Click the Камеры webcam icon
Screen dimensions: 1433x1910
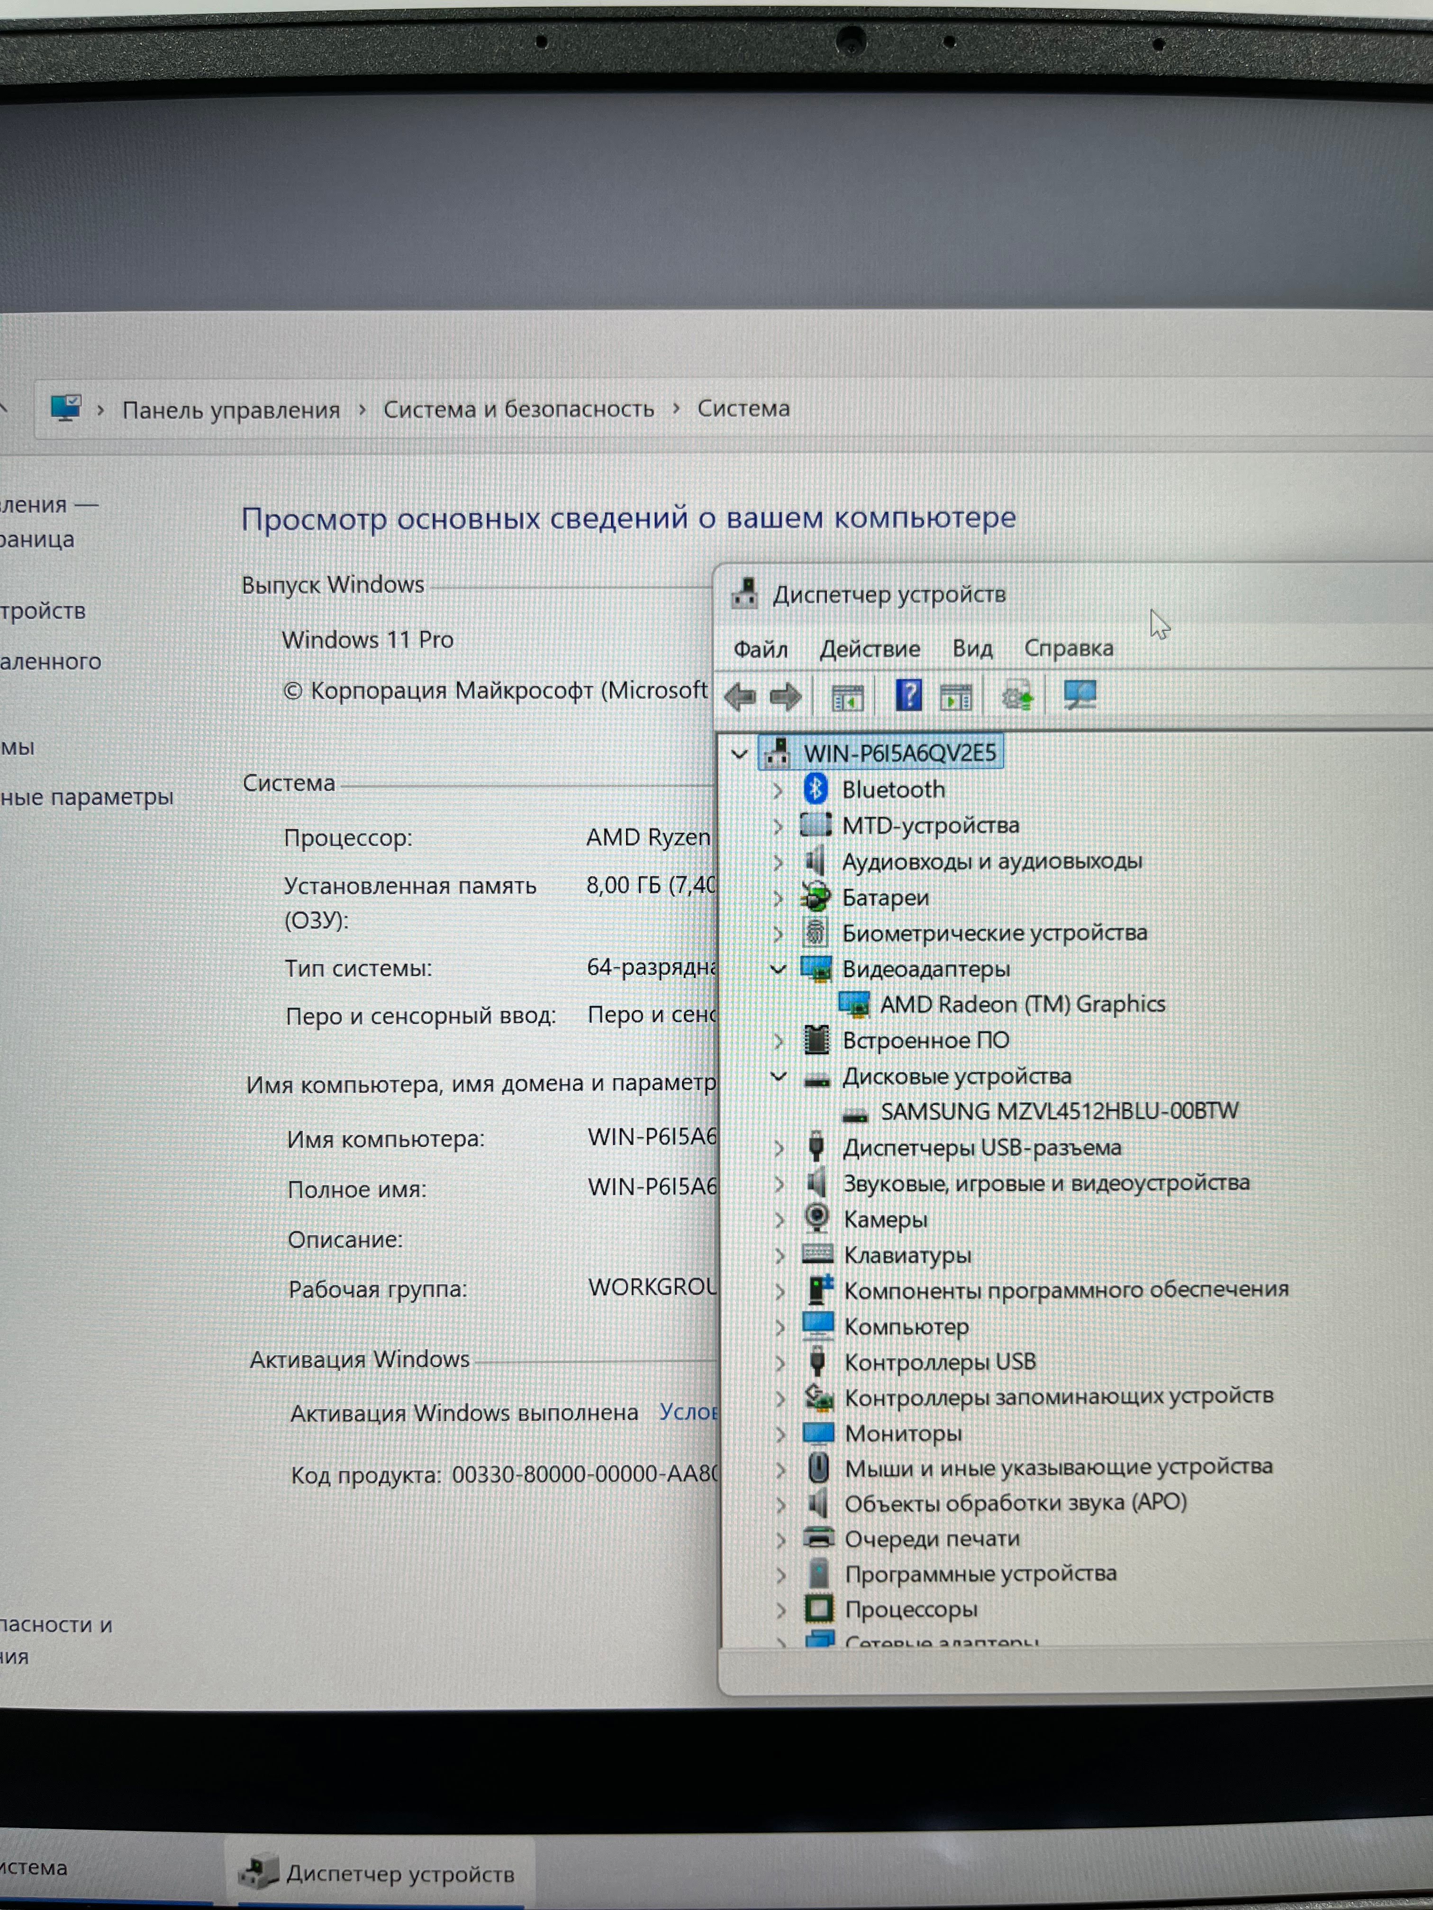(816, 1218)
